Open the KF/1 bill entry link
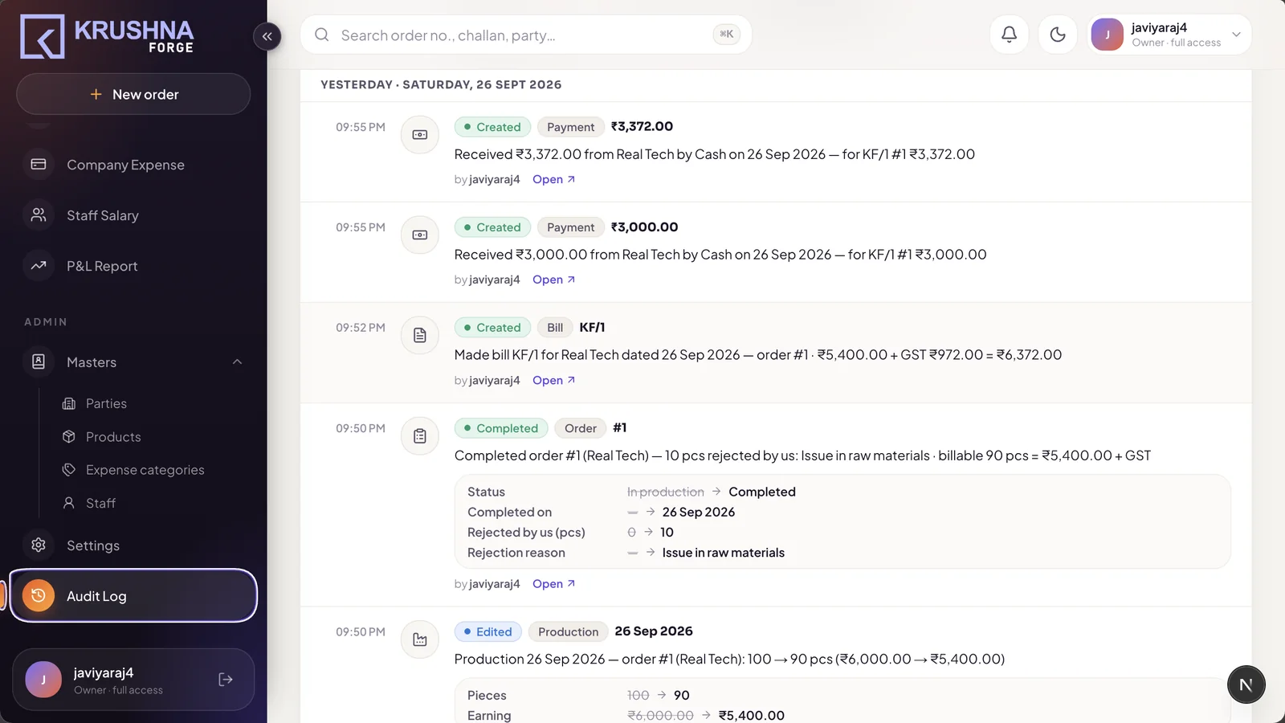The height and width of the screenshot is (723, 1285). 553,380
